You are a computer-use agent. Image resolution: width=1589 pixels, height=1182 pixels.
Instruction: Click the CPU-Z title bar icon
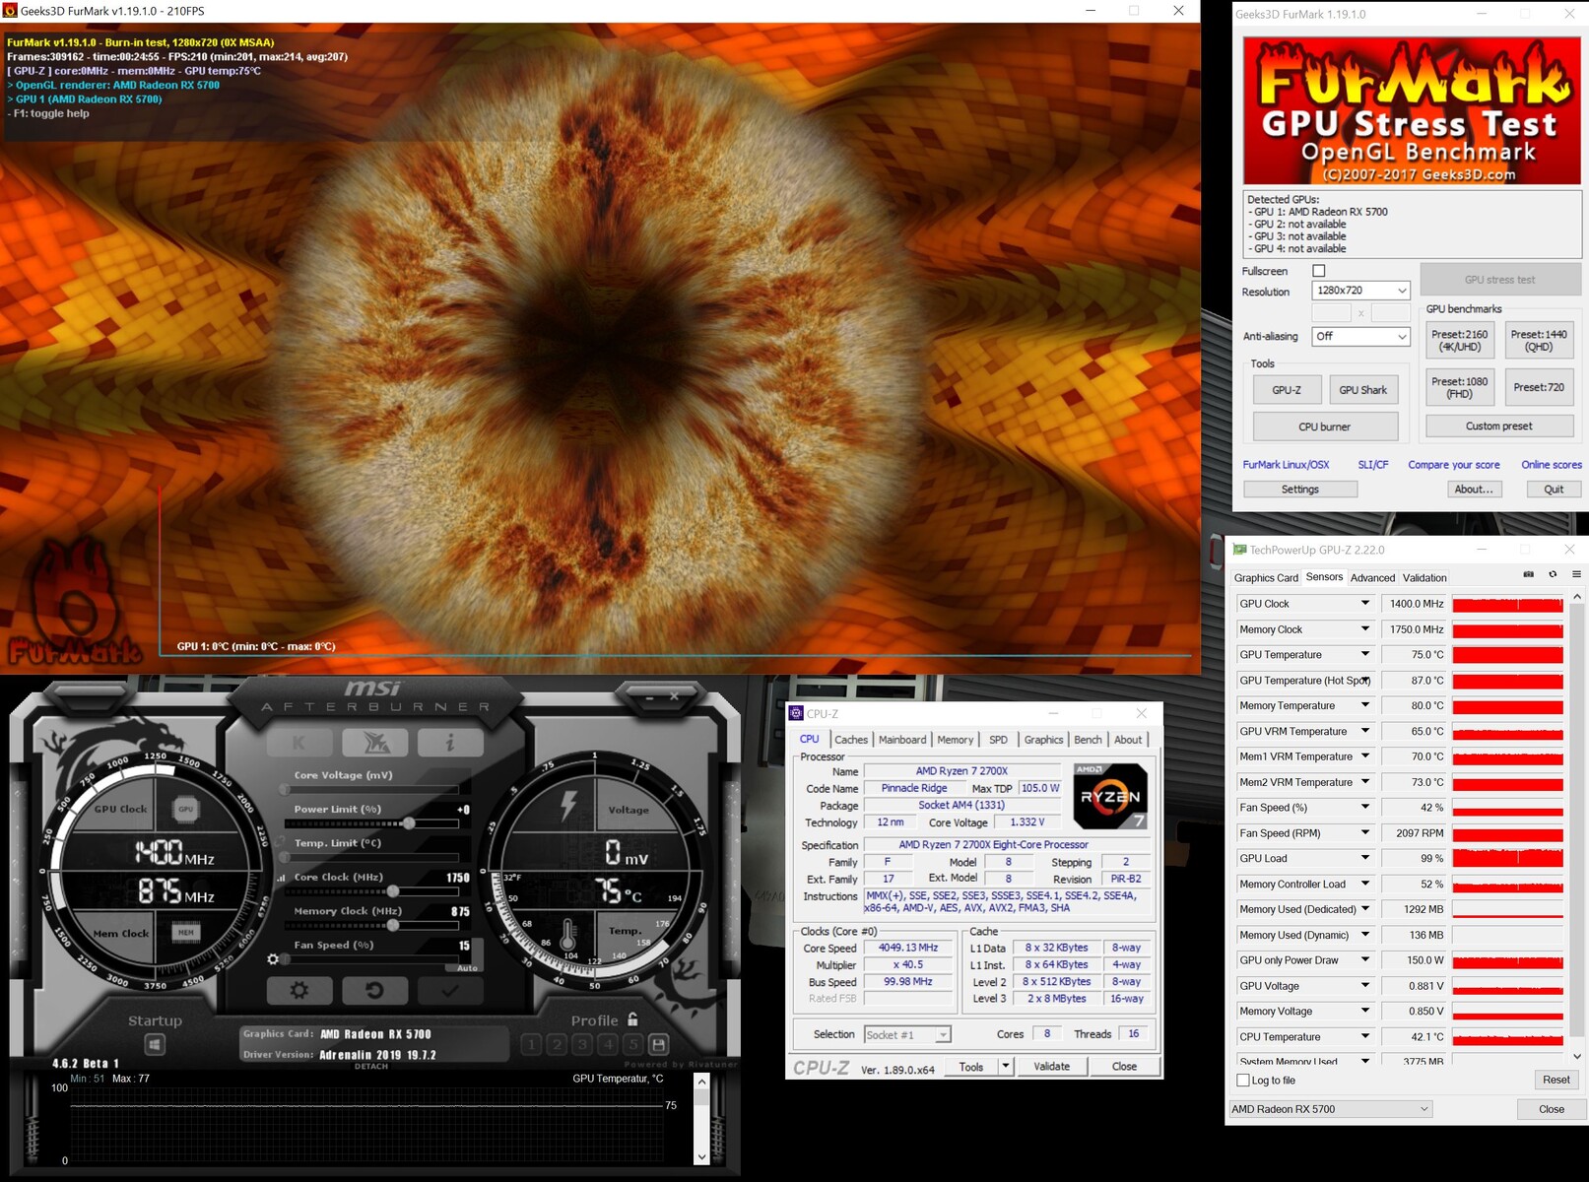point(796,713)
